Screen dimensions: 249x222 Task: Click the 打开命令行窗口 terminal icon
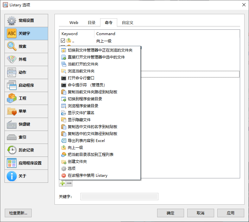coord(64,78)
